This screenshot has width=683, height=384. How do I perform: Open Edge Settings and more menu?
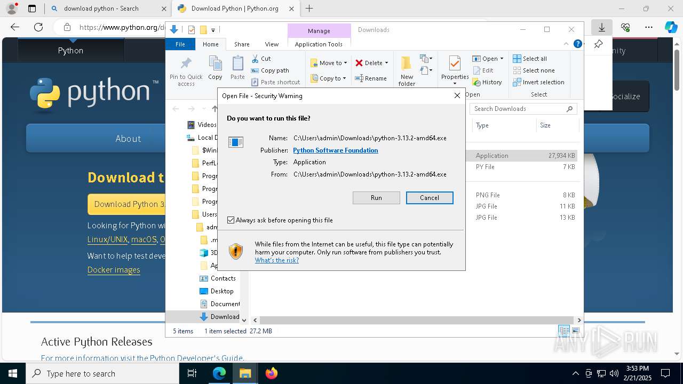(649, 27)
